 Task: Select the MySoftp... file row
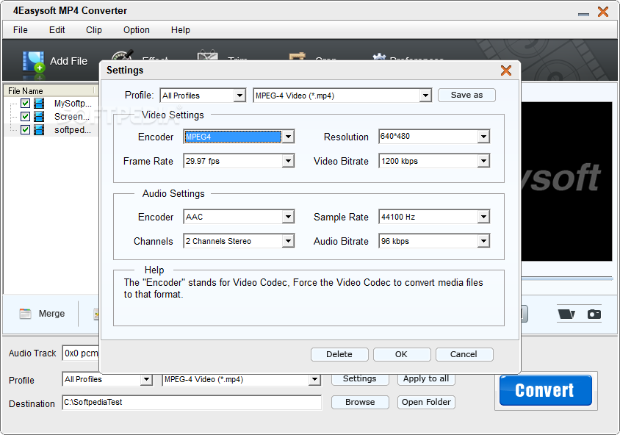51,104
